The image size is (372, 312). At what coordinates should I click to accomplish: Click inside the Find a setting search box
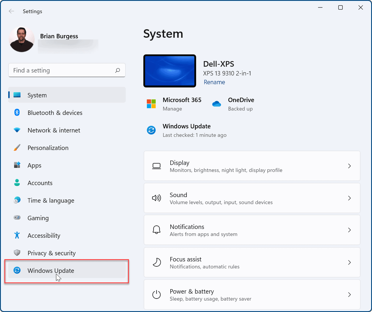click(x=67, y=70)
